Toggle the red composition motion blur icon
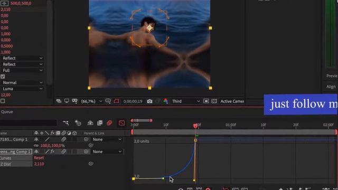Viewport: 338px width, 190px height. coord(109,123)
